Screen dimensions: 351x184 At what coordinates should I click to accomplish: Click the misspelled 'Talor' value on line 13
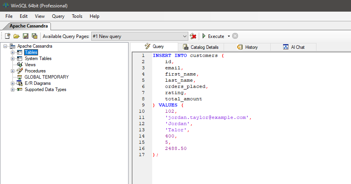(176, 130)
